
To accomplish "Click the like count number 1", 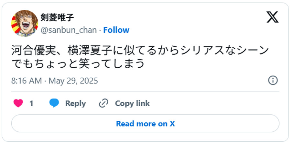I will click(31, 103).
